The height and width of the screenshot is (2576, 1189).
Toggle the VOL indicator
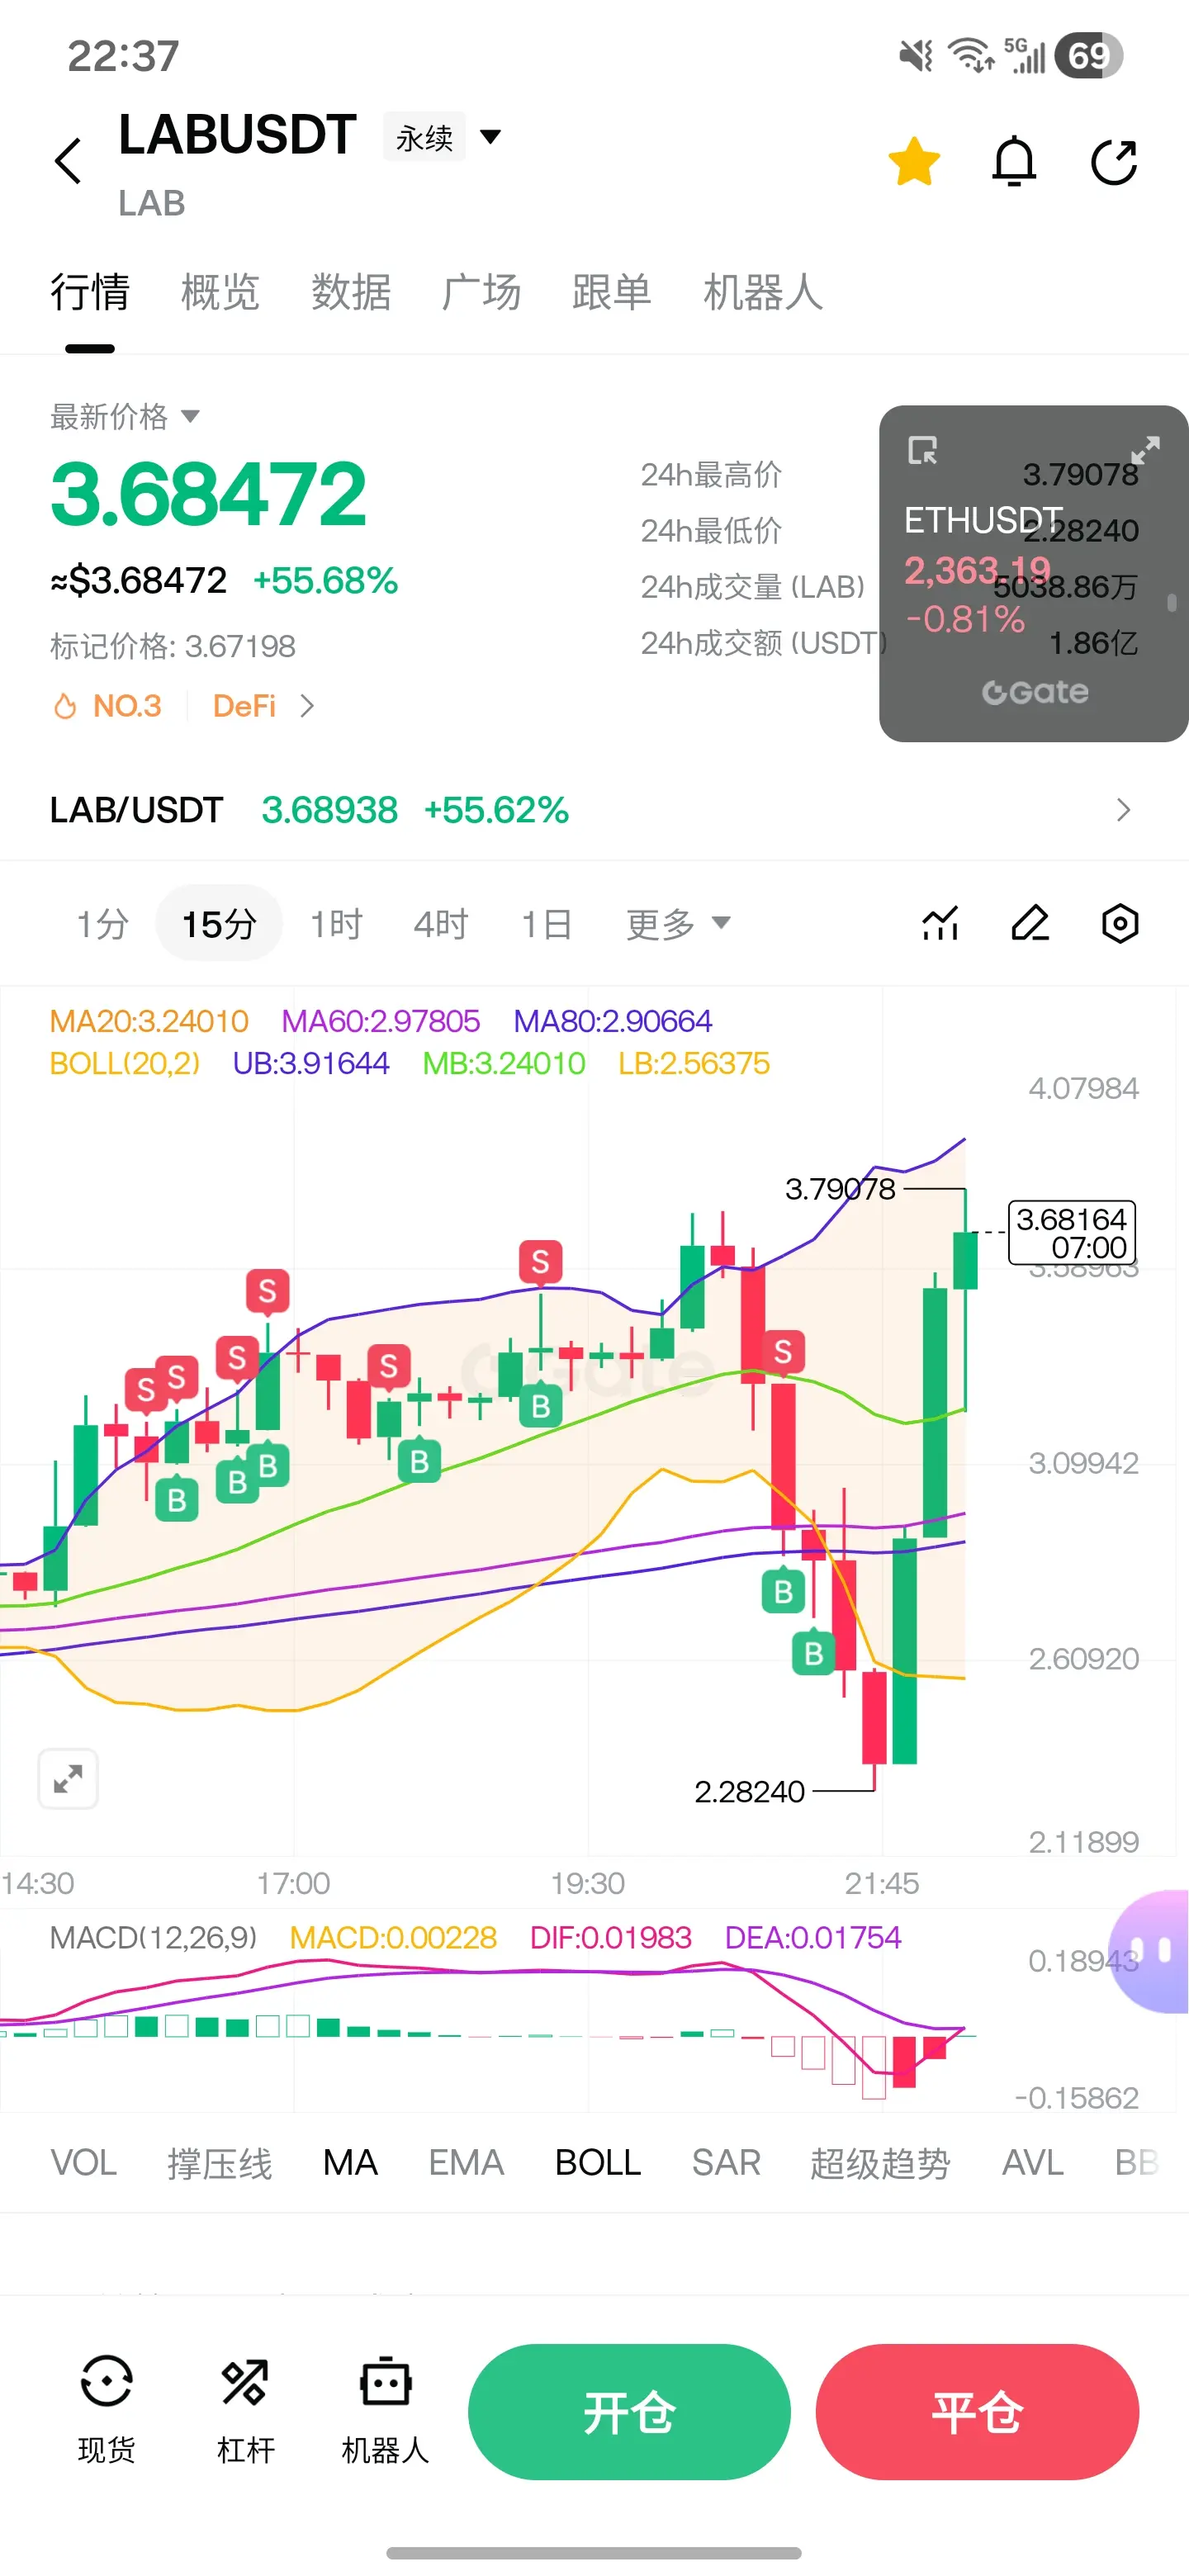(83, 2163)
